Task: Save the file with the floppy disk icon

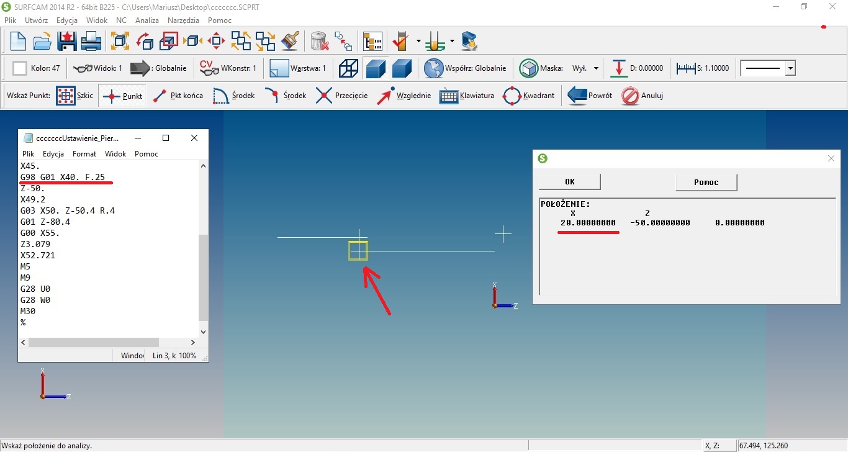Action: 66,42
